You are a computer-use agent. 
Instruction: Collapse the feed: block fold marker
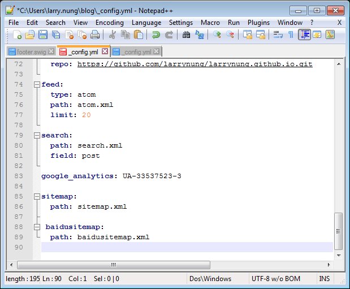37,84
